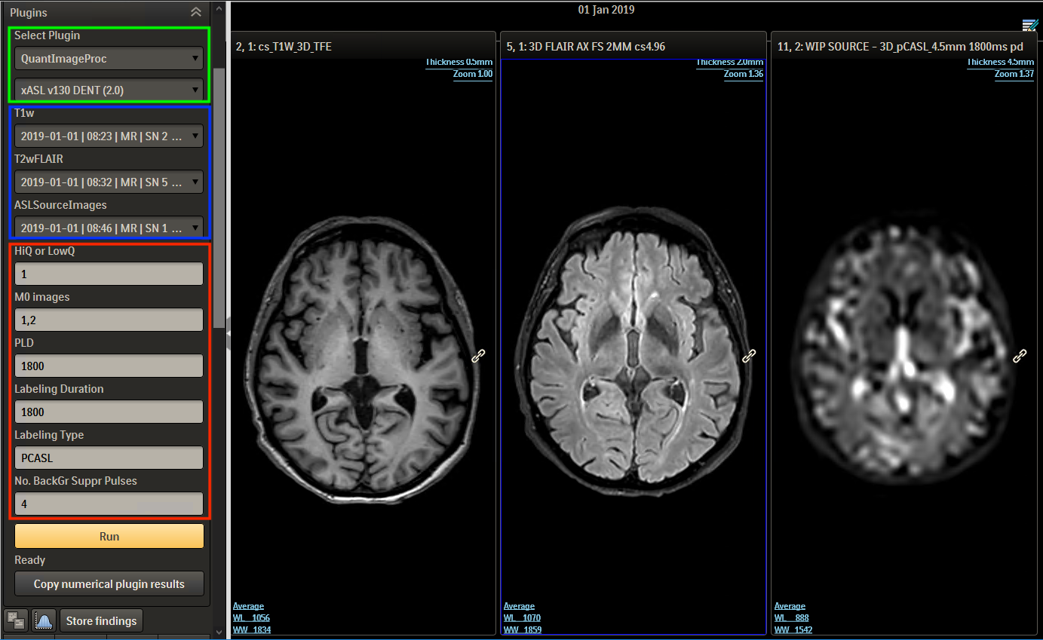1043x640 pixels.
Task: Click the link icon on the FLAIR image
Action: (x=749, y=356)
